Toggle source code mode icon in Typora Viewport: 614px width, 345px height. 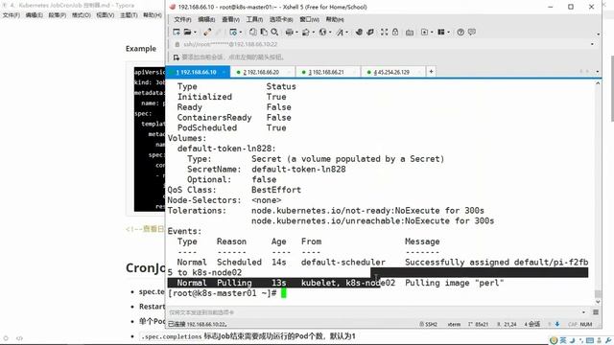(x=19, y=338)
